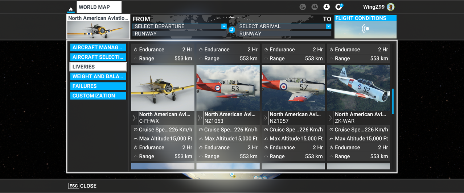Click the selected aircraft preview thumbnail

click(x=98, y=30)
